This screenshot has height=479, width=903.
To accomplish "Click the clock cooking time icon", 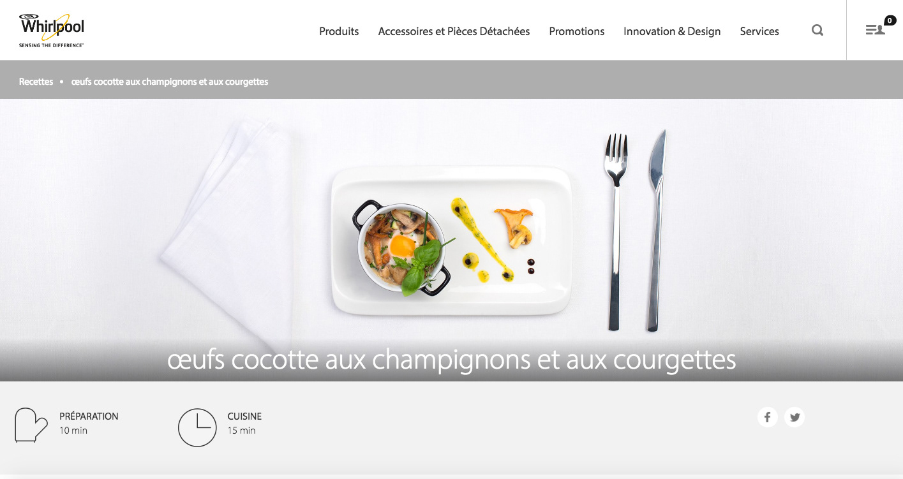I will pyautogui.click(x=197, y=427).
